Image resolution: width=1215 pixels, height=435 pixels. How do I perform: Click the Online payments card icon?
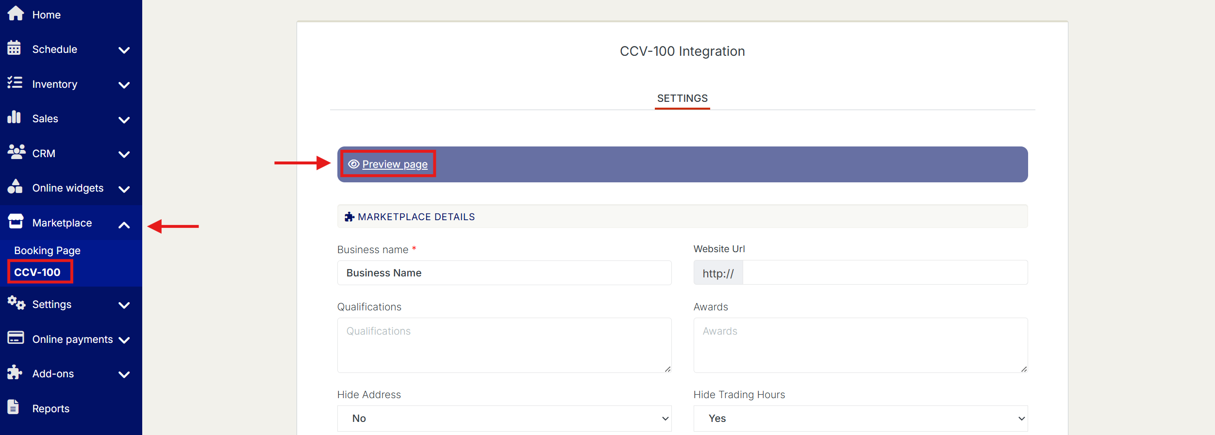click(x=16, y=338)
